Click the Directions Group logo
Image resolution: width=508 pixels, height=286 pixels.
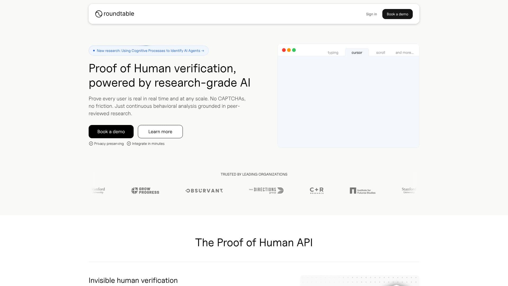266,190
